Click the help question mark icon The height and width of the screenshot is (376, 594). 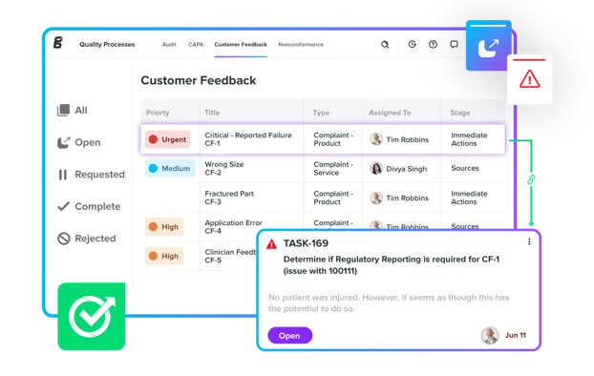click(433, 44)
